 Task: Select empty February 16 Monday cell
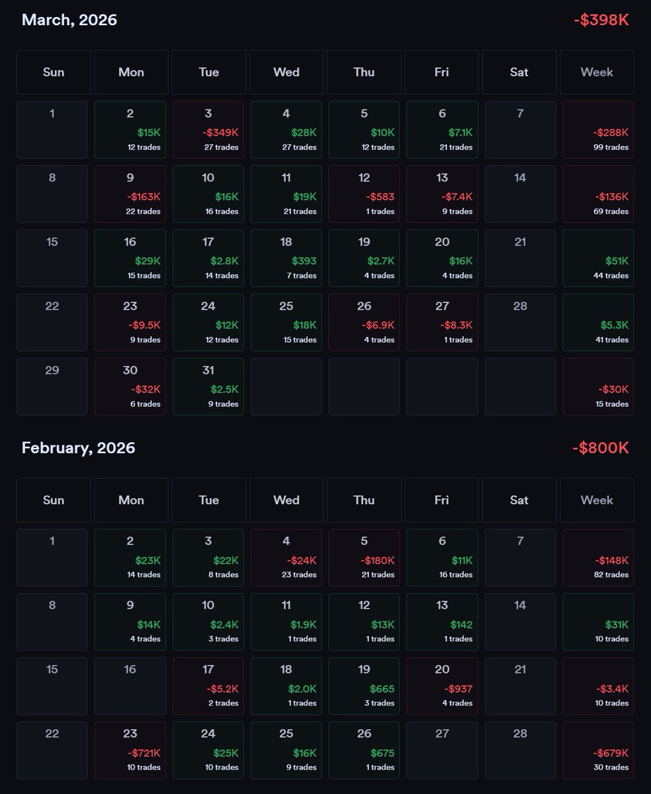130,686
